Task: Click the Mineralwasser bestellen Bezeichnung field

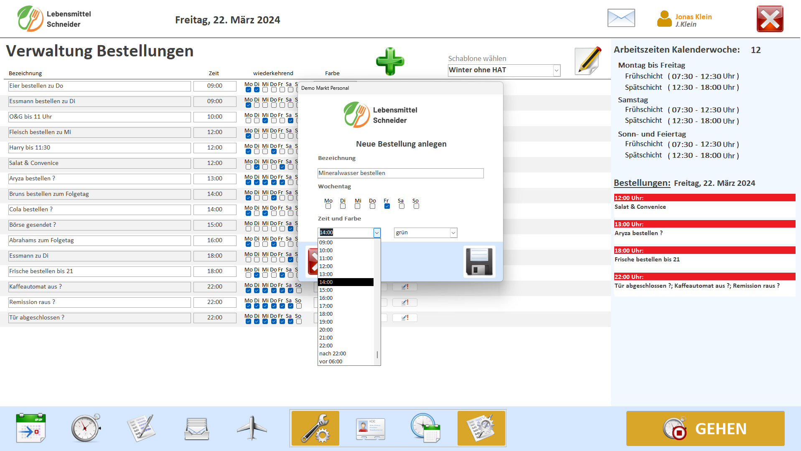Action: click(400, 173)
